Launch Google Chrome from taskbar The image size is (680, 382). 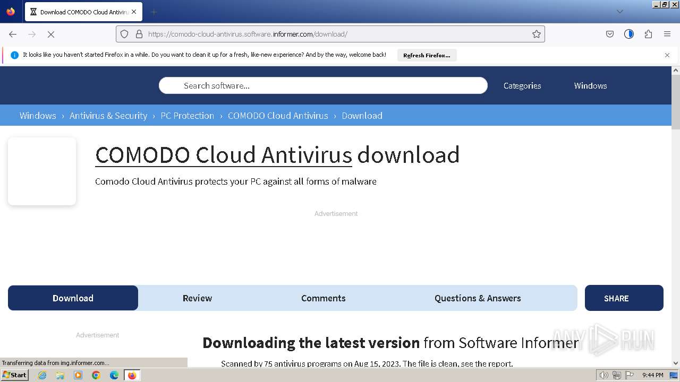96,375
